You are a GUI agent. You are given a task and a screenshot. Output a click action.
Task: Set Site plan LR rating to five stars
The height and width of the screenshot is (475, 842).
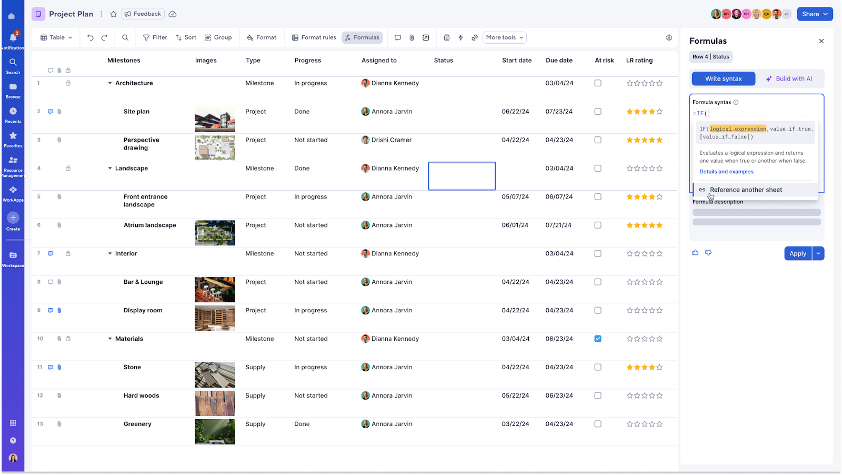pyautogui.click(x=659, y=112)
